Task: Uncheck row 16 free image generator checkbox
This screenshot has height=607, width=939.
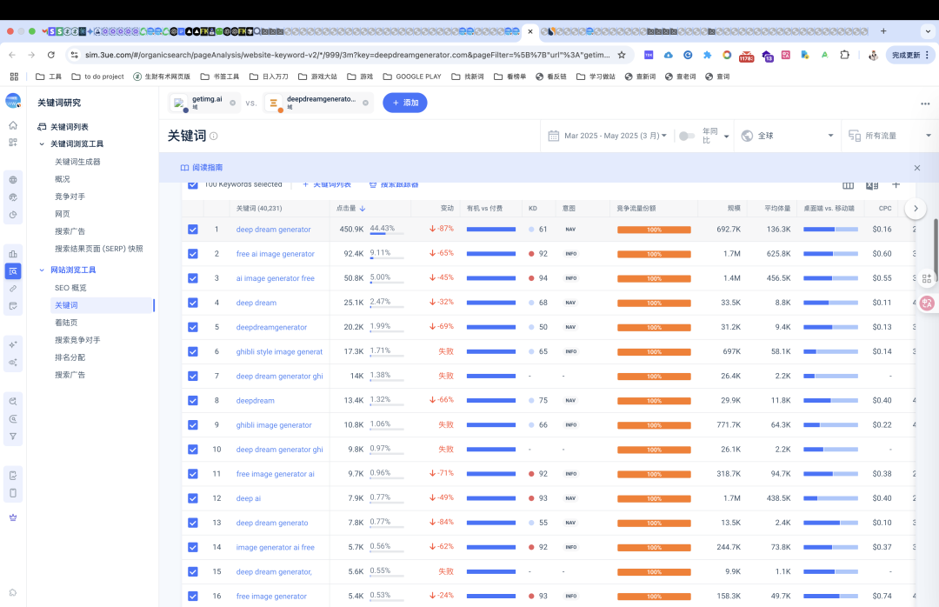Action: (x=193, y=597)
